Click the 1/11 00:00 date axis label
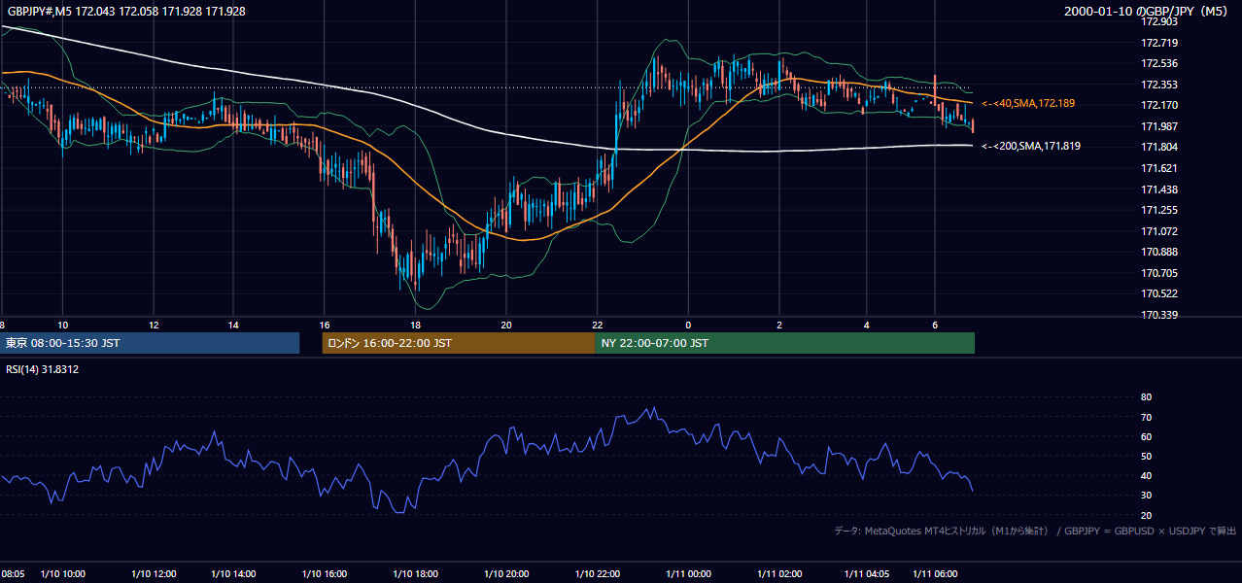 (689, 574)
